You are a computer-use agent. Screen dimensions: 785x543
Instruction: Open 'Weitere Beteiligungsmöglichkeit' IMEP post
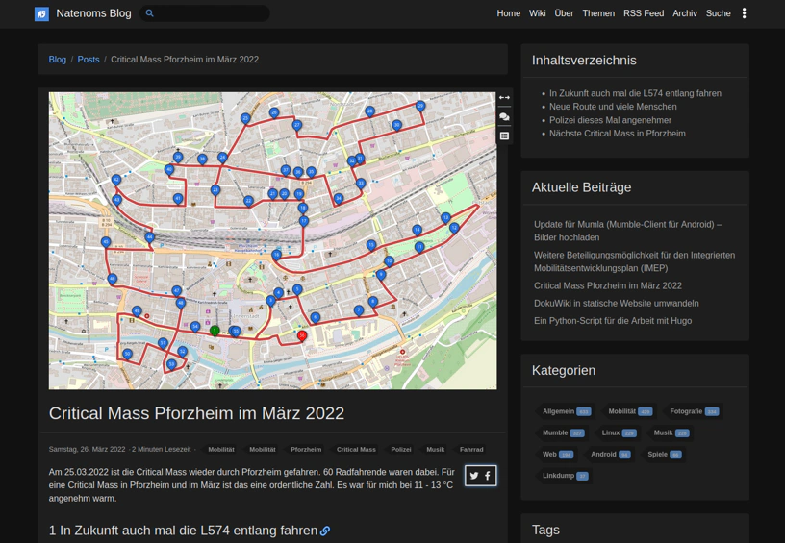click(634, 261)
